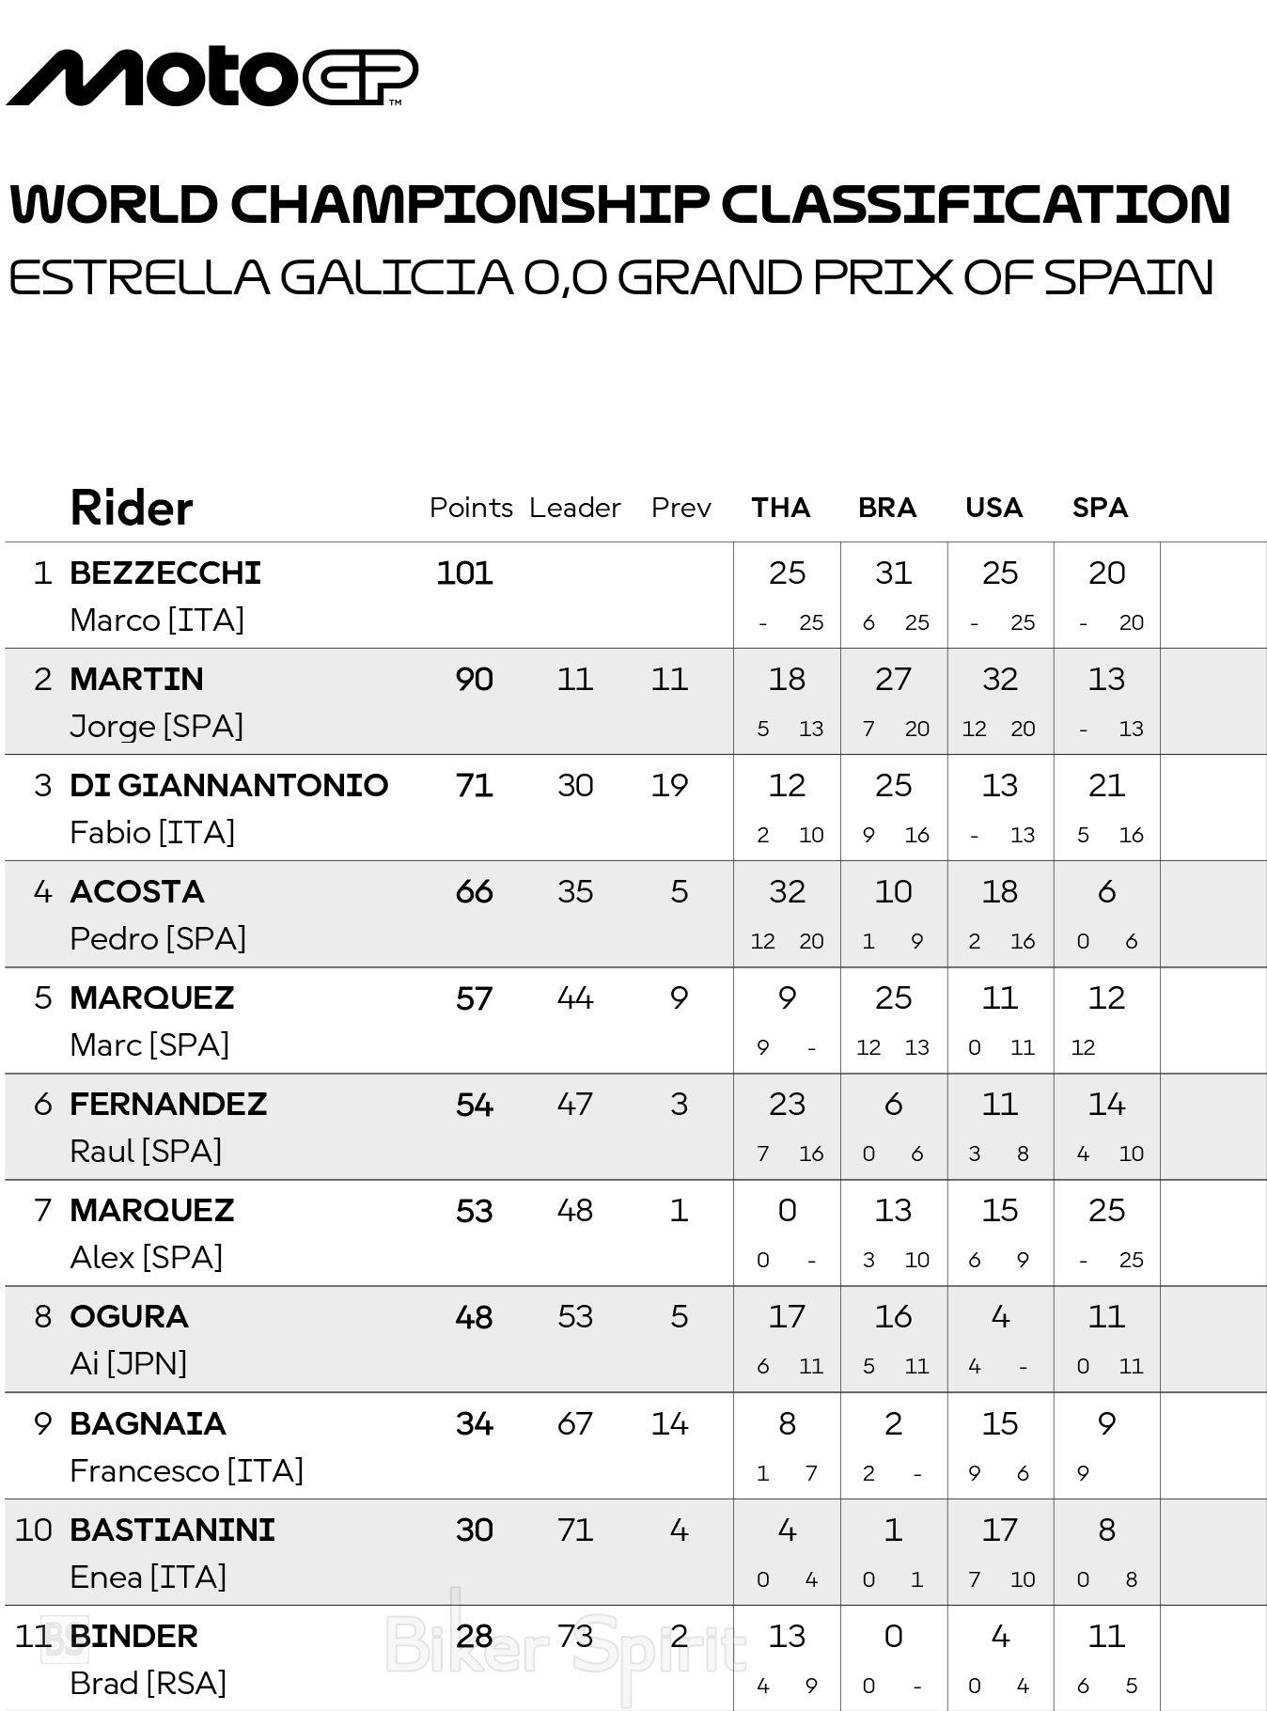Select the World Championship Classification heading
The width and height of the screenshot is (1267, 1711).
click(x=619, y=204)
